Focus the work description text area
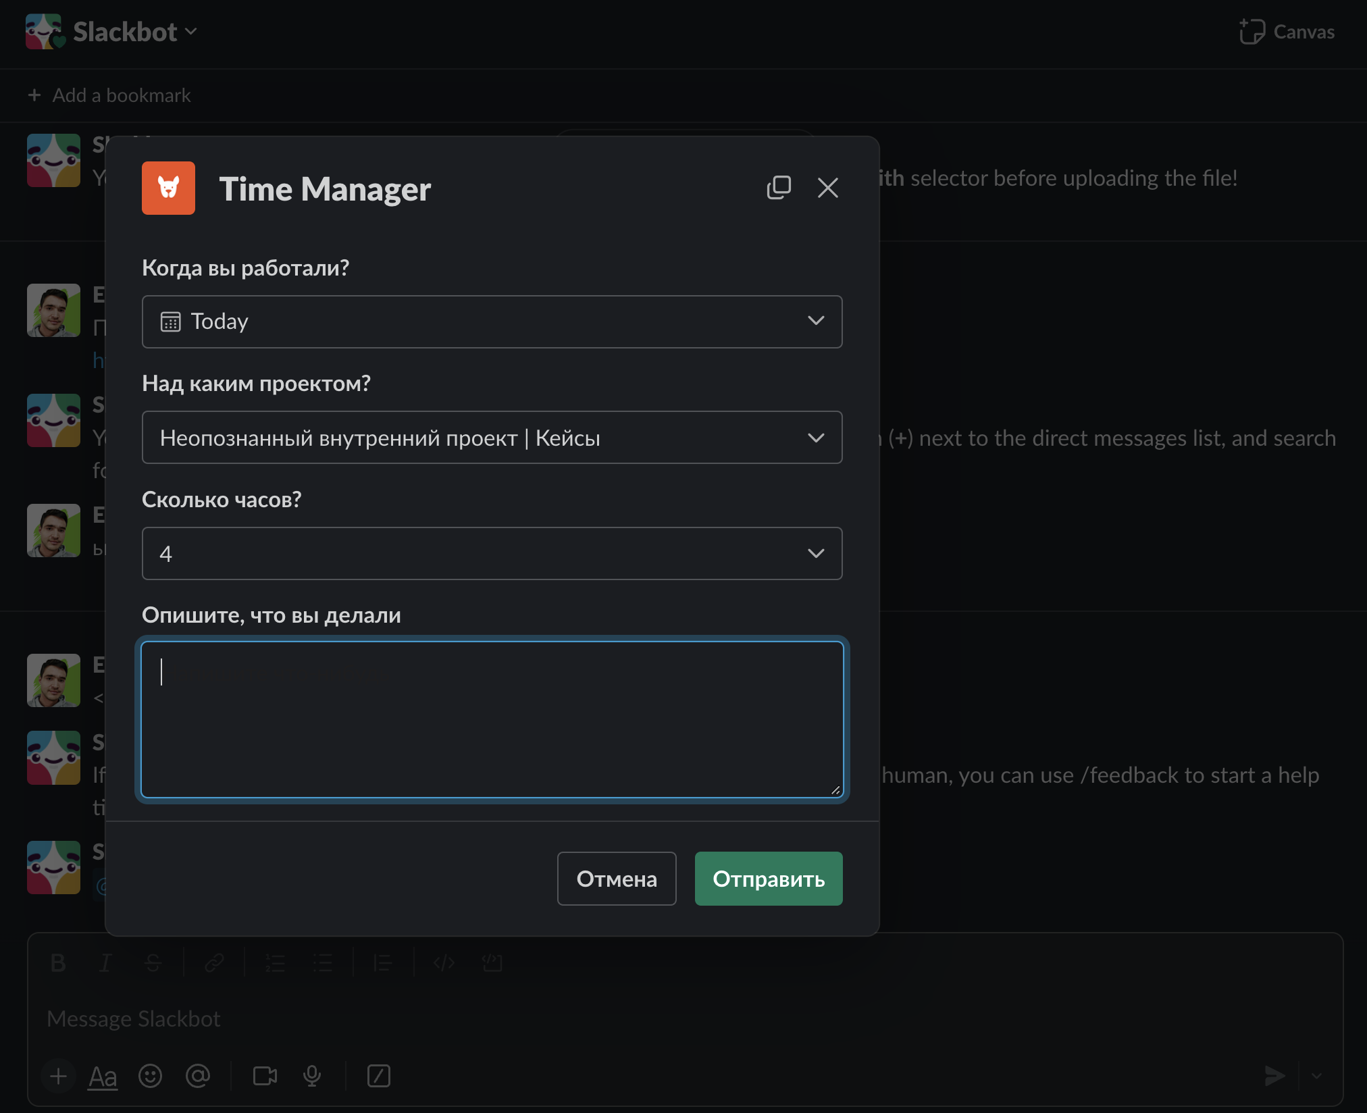Image resolution: width=1367 pixels, height=1113 pixels. click(492, 719)
